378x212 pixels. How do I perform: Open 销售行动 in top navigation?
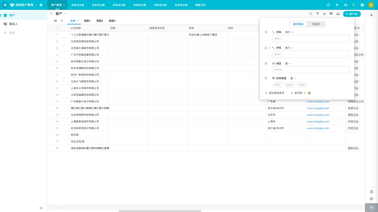click(x=200, y=5)
